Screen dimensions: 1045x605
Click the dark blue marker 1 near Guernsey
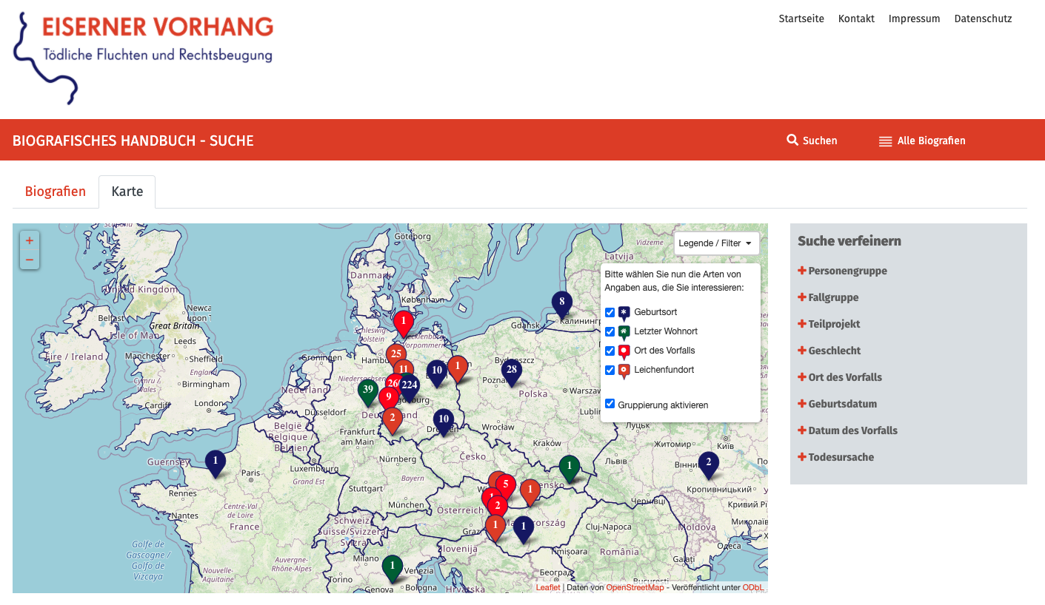click(215, 463)
